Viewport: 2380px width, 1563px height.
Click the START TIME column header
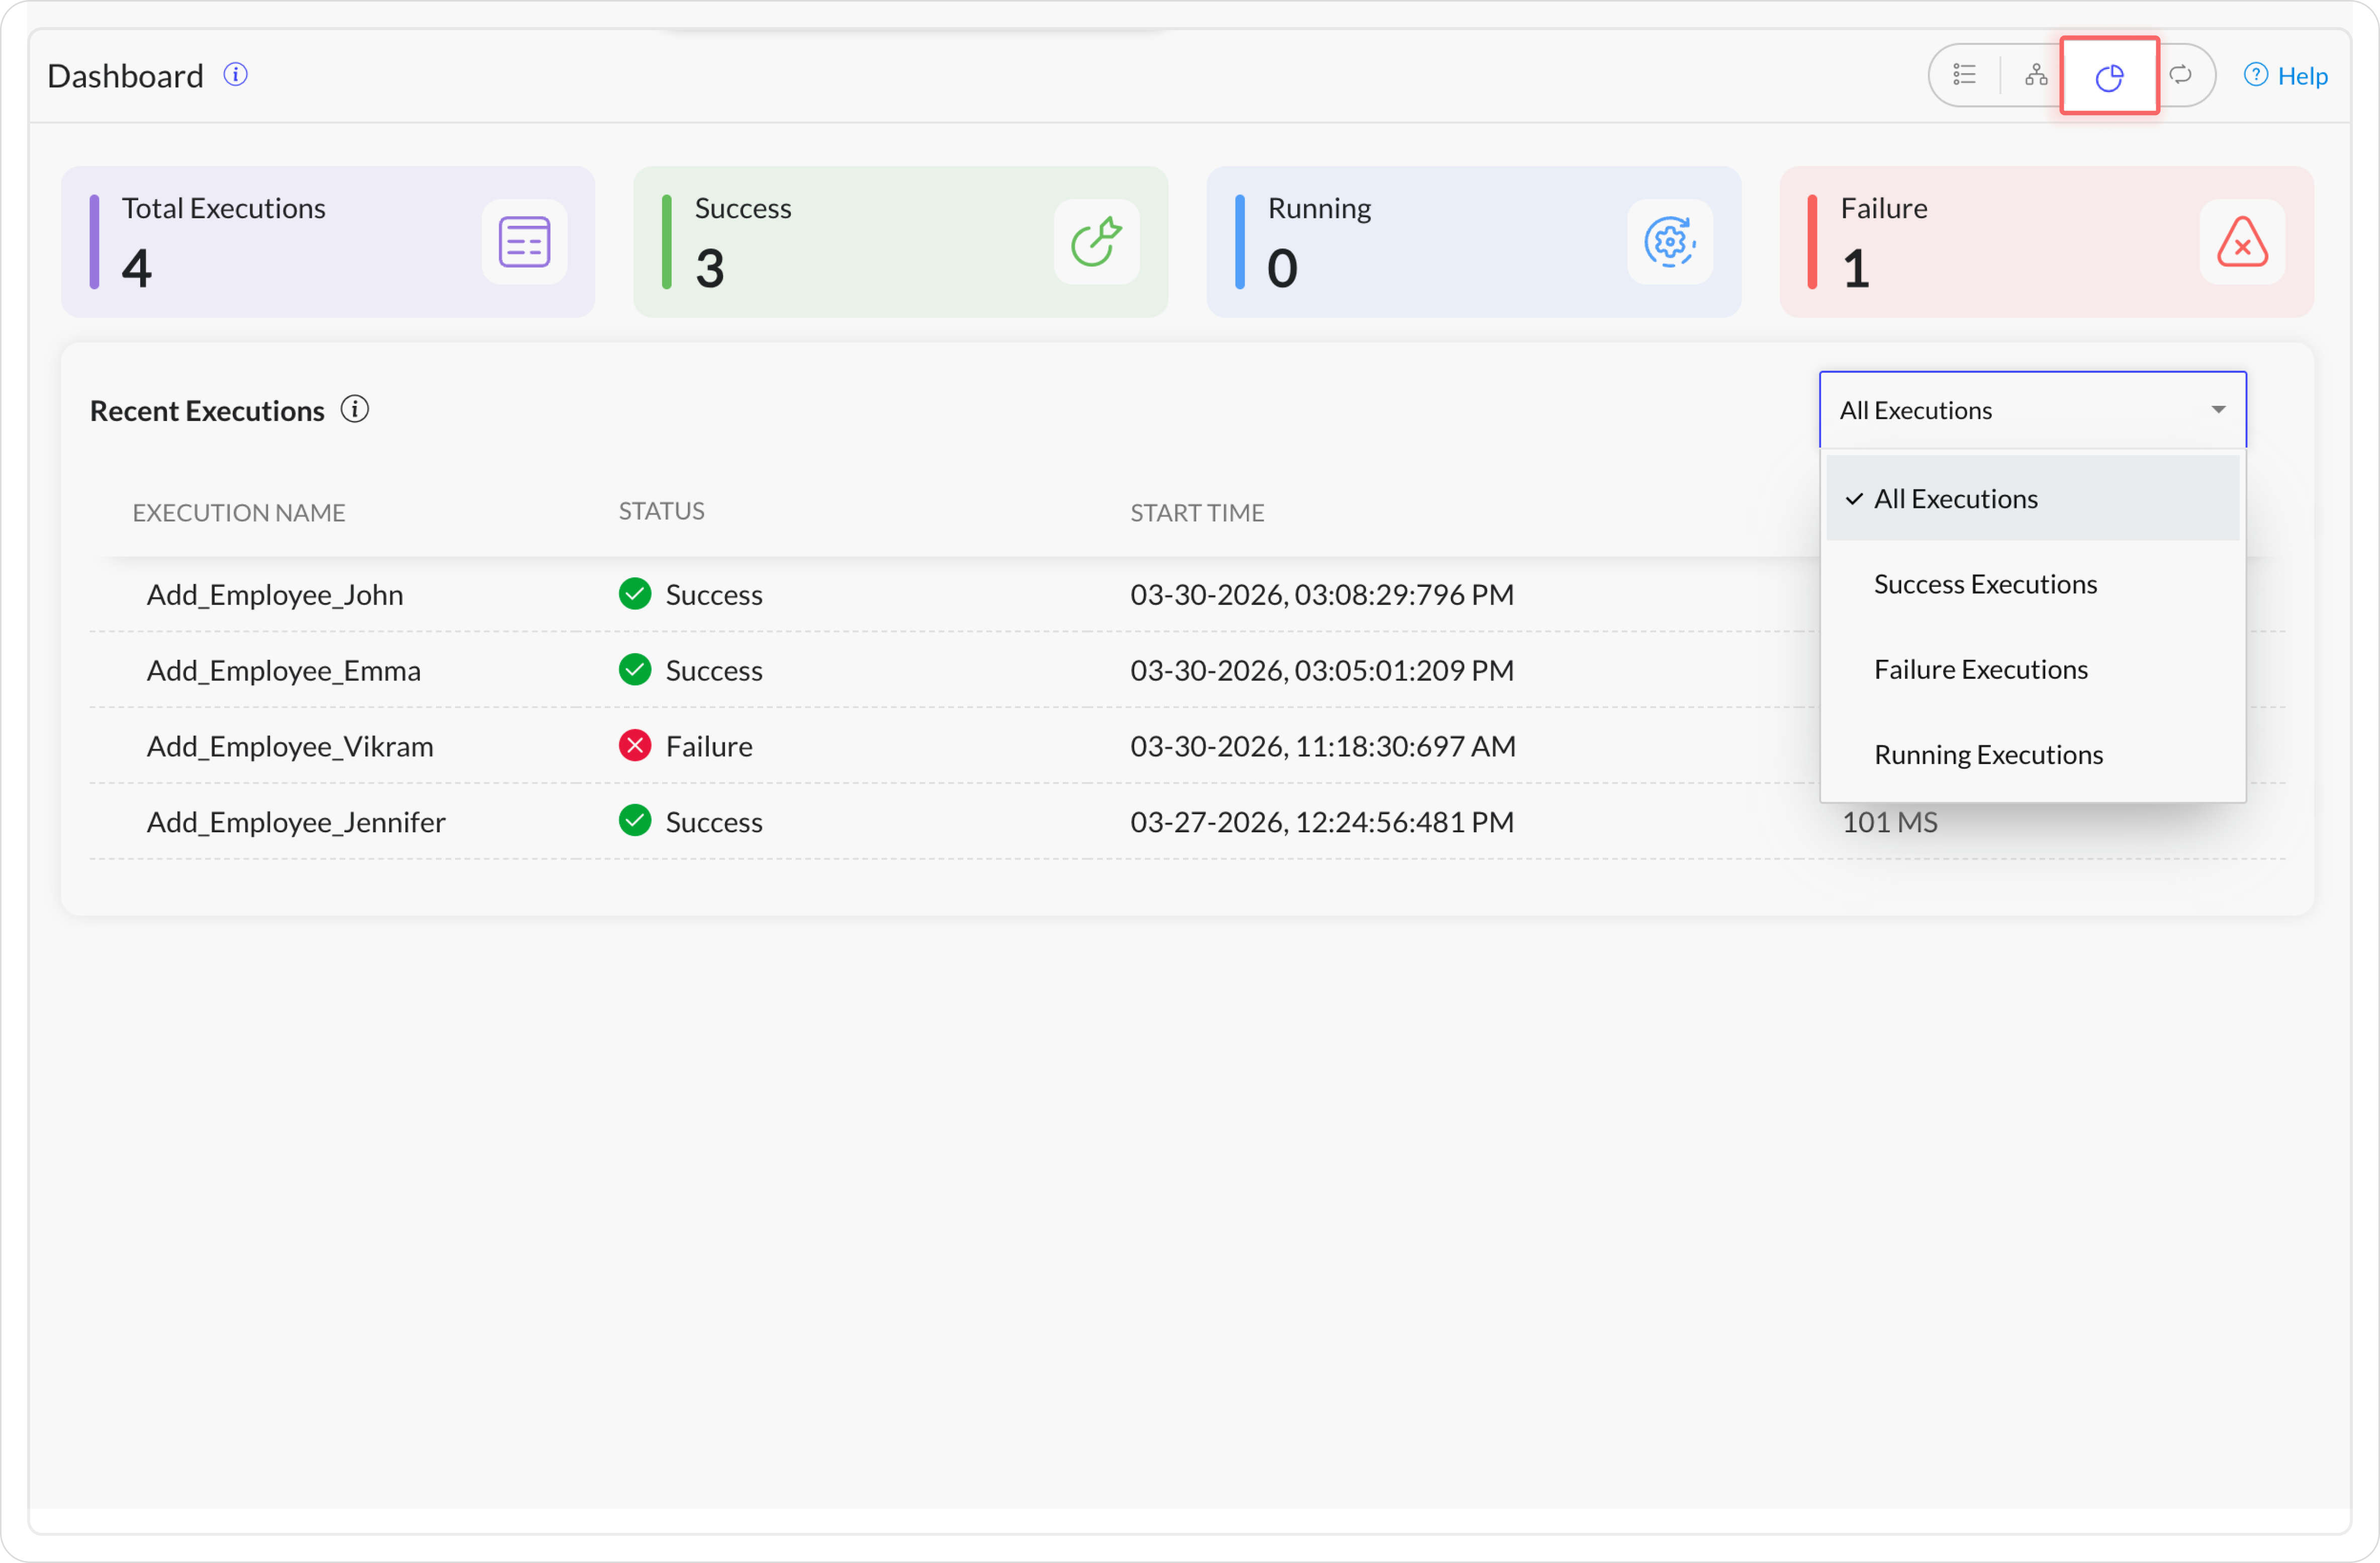click(1197, 513)
